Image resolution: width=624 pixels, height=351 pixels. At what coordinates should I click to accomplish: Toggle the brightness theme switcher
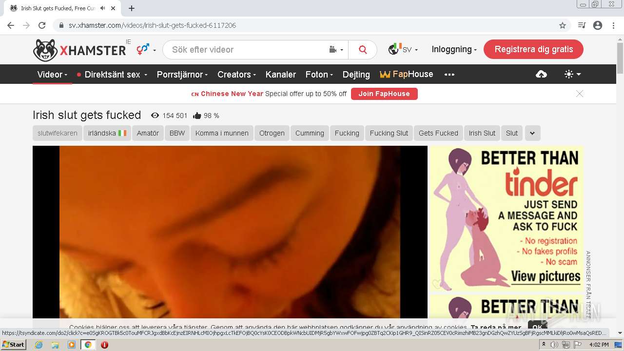572,74
